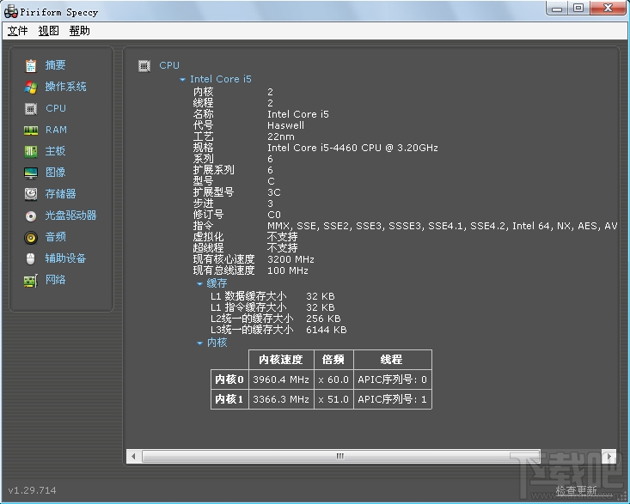Viewport: 630px width, 504px height.
Task: Open the 文件 menu
Action: (x=18, y=31)
